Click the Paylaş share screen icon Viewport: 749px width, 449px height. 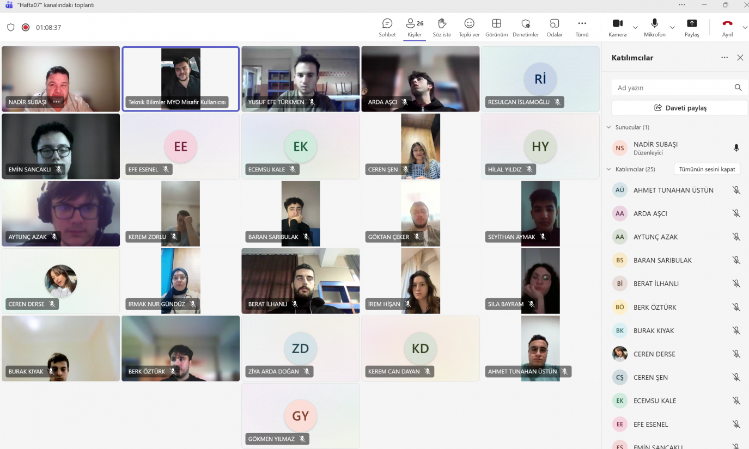[691, 24]
